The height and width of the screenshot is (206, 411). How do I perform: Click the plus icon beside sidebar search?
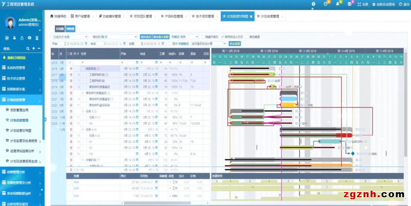(33, 48)
